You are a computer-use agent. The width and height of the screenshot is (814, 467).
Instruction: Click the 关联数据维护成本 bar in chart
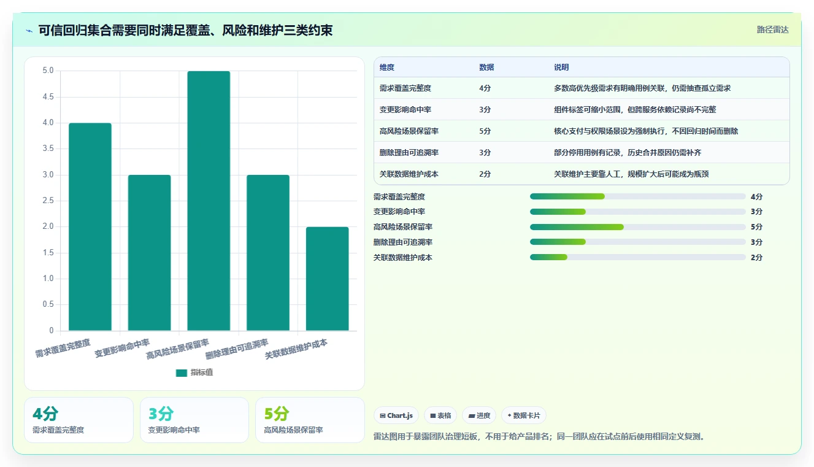(x=328, y=279)
